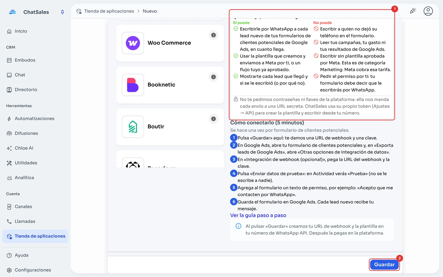Open the user profile avatar

tap(428, 11)
